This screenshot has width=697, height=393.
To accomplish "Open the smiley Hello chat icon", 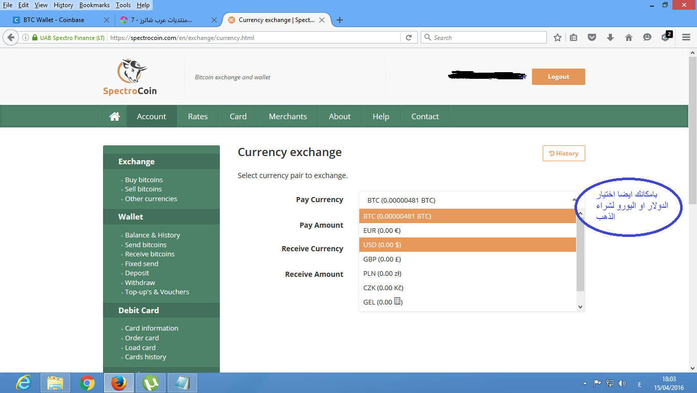I will (647, 37).
